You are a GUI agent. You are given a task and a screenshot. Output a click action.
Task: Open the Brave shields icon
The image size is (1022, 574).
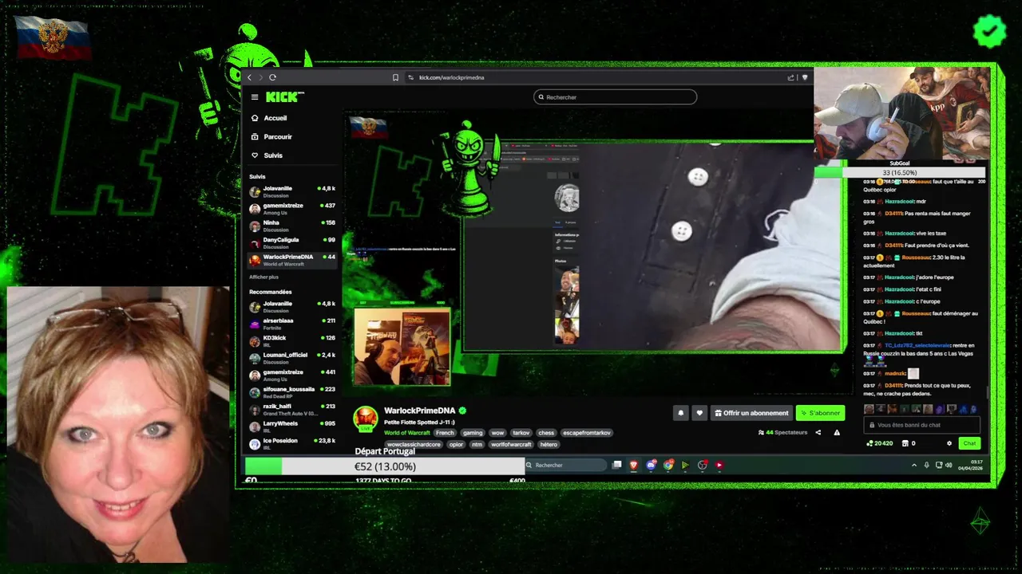[x=805, y=77]
